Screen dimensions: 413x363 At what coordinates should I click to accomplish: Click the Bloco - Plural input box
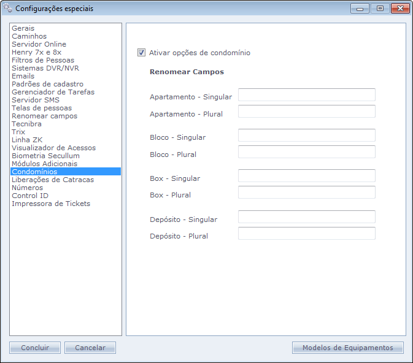(306, 152)
